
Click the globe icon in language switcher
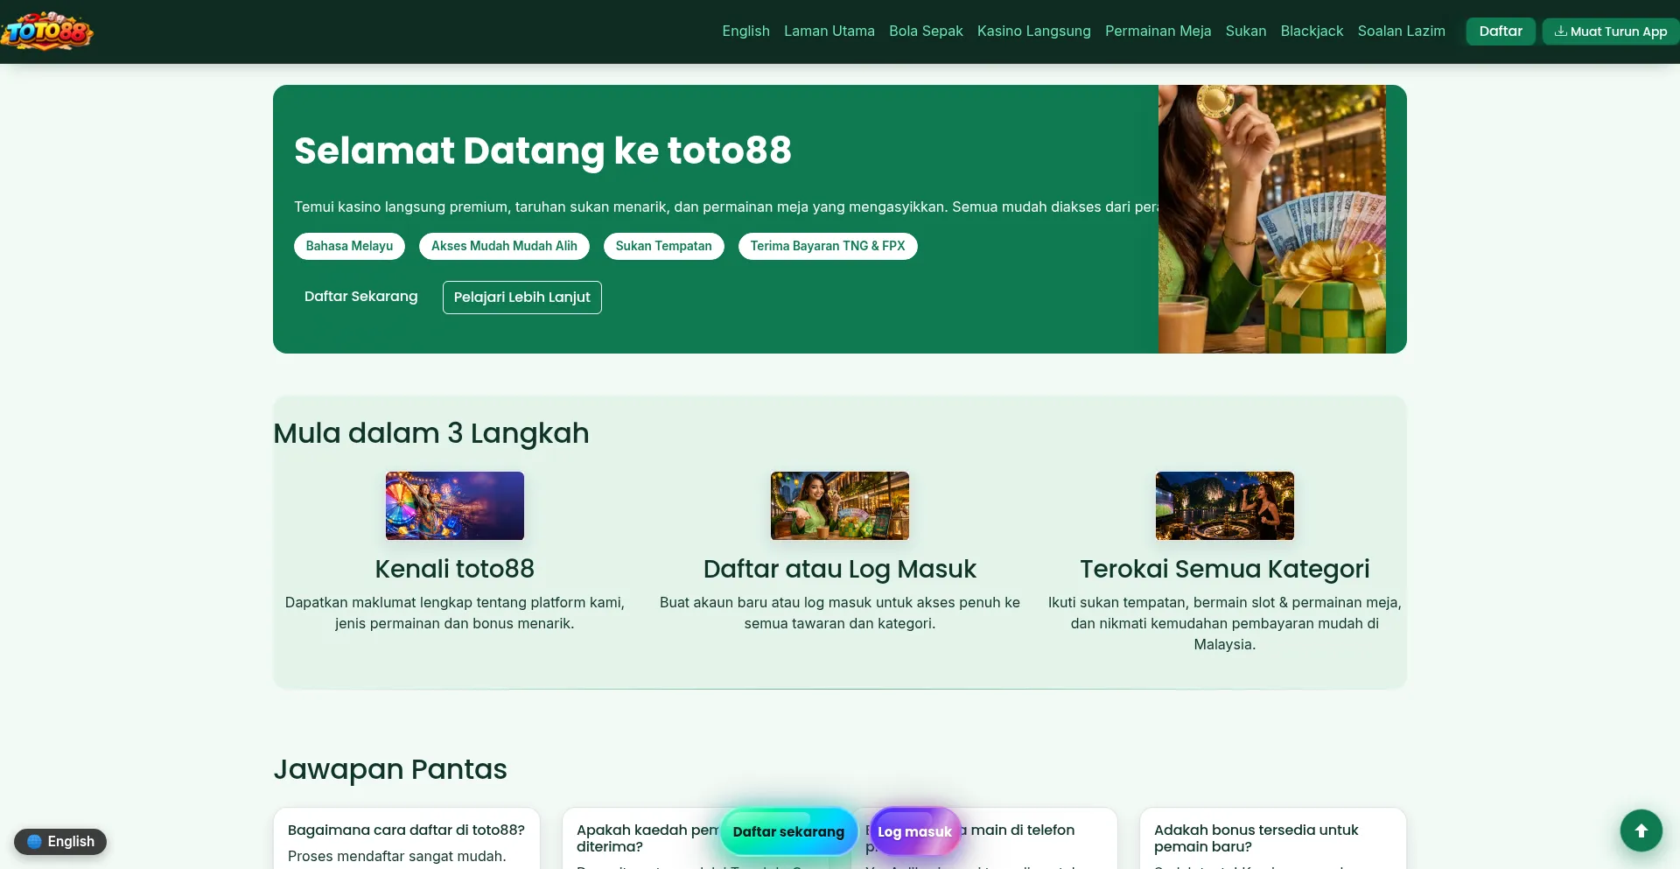coord(34,842)
